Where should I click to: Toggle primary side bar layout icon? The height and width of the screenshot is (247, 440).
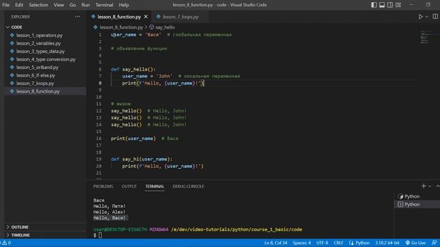(x=374, y=5)
